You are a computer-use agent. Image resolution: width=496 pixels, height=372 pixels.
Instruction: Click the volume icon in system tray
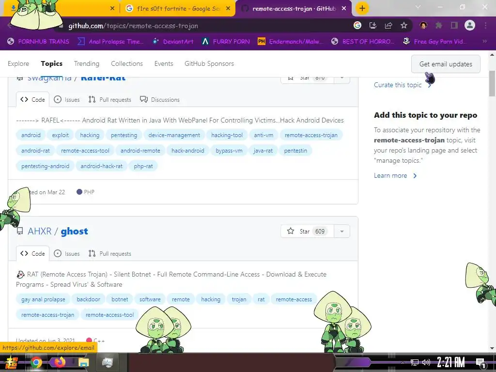point(426,362)
